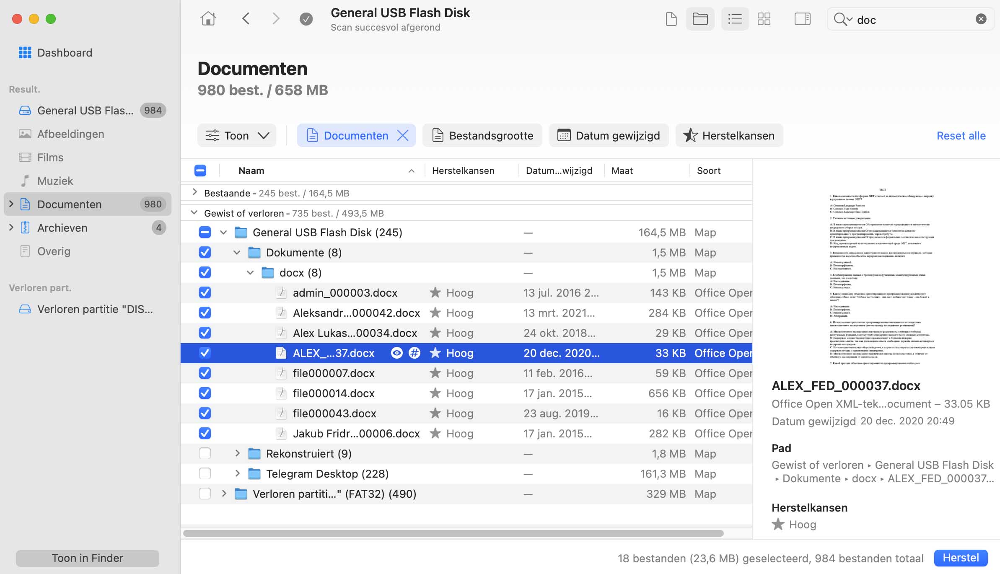The image size is (1000, 574).
Task: Expand Verloren partiti... (FAT32) folder
Action: (x=224, y=494)
